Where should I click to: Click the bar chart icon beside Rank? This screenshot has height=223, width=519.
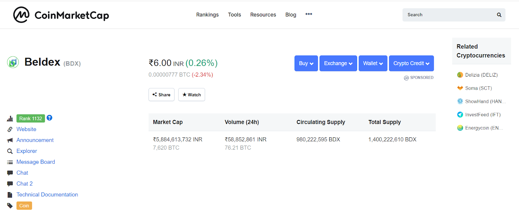[x=10, y=118]
